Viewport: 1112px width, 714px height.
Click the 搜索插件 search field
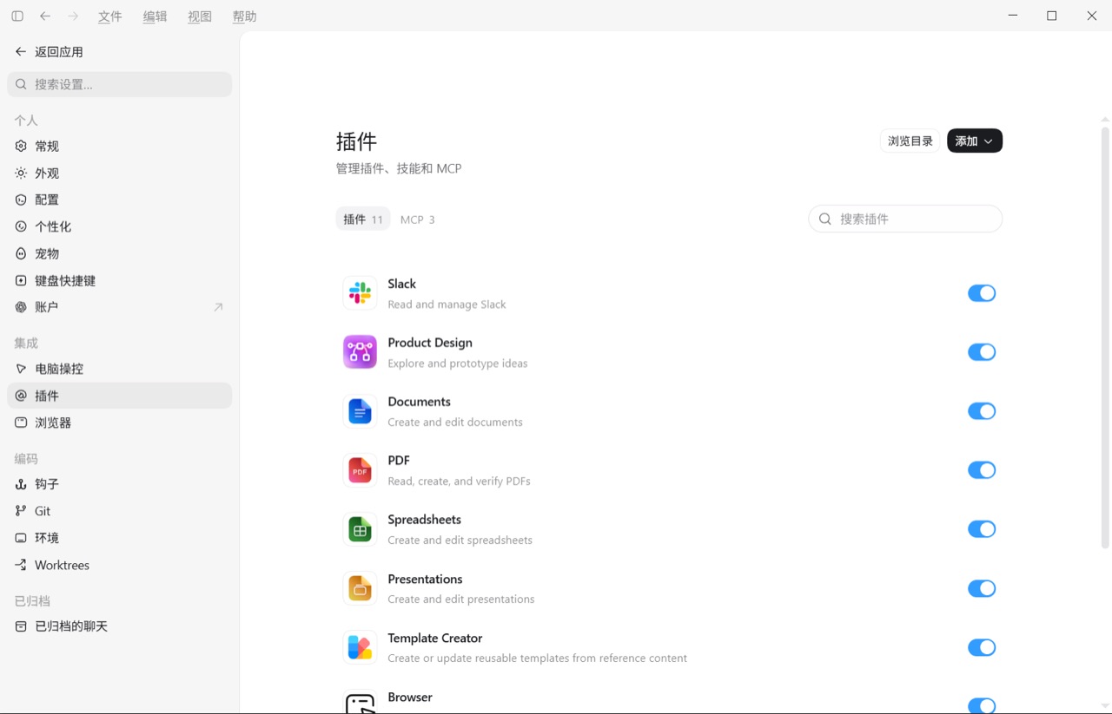(x=905, y=219)
